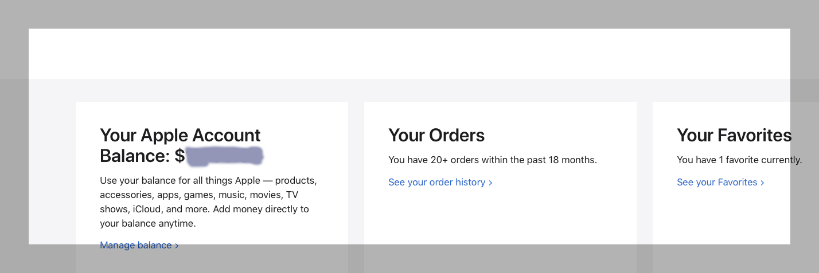
Task: Click chevron arrow after Manage balance
Action: pos(177,246)
